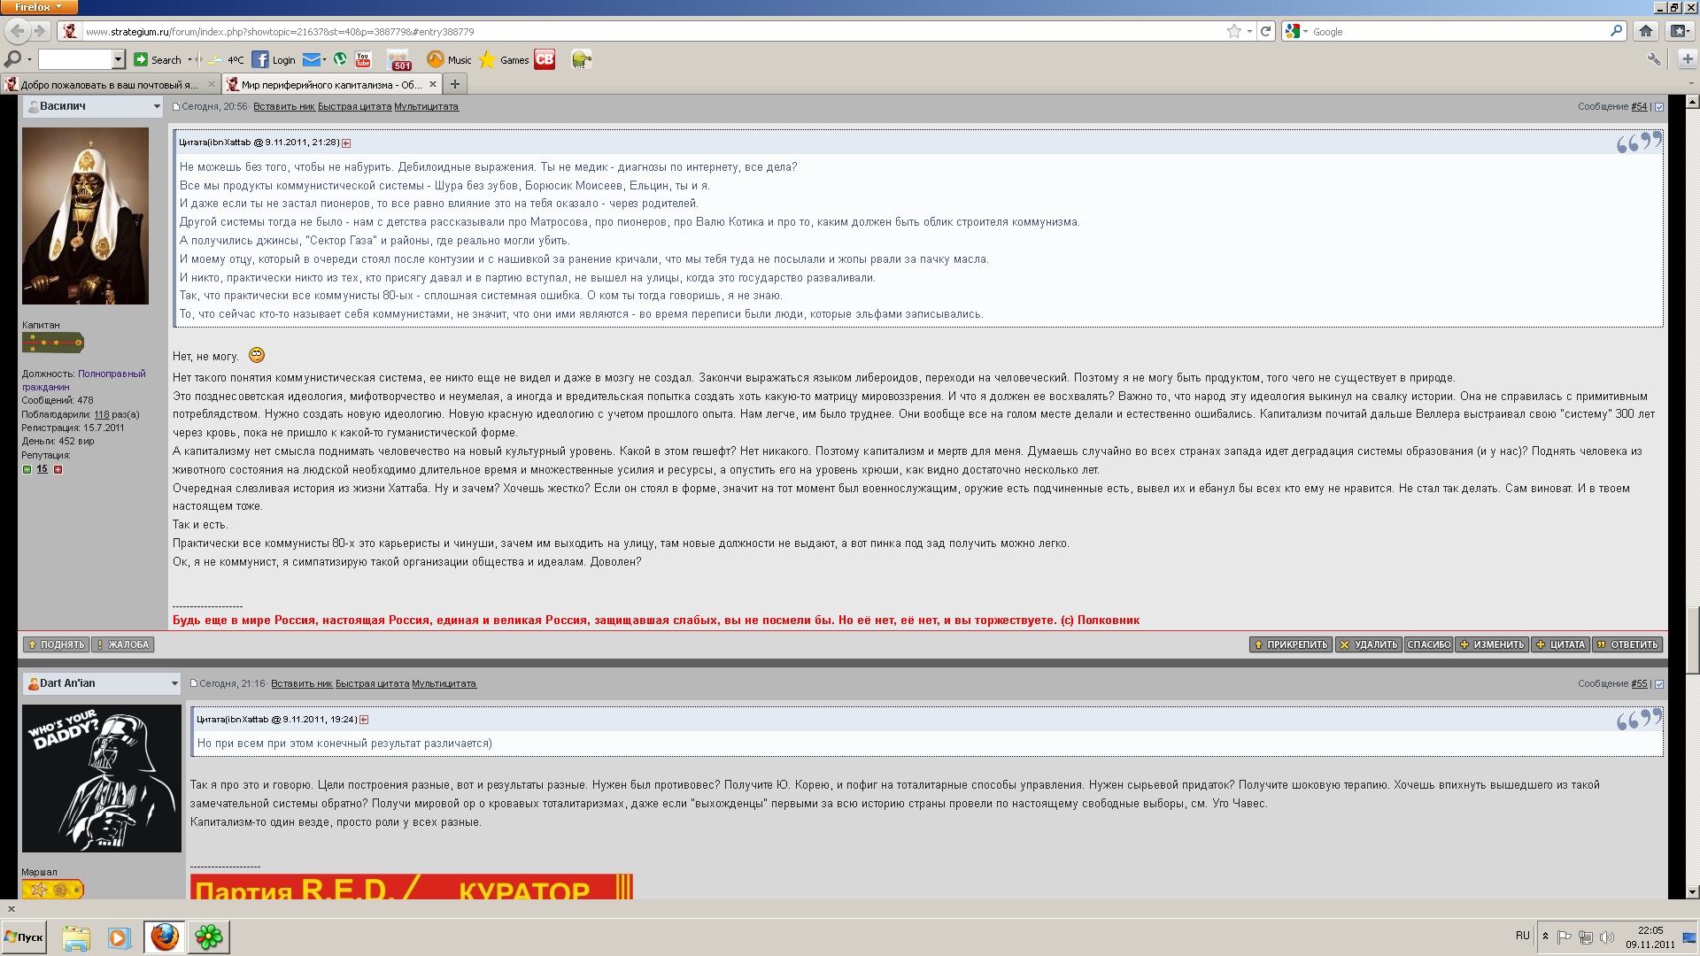Tick the checkbox next to message #55

pyautogui.click(x=1659, y=684)
